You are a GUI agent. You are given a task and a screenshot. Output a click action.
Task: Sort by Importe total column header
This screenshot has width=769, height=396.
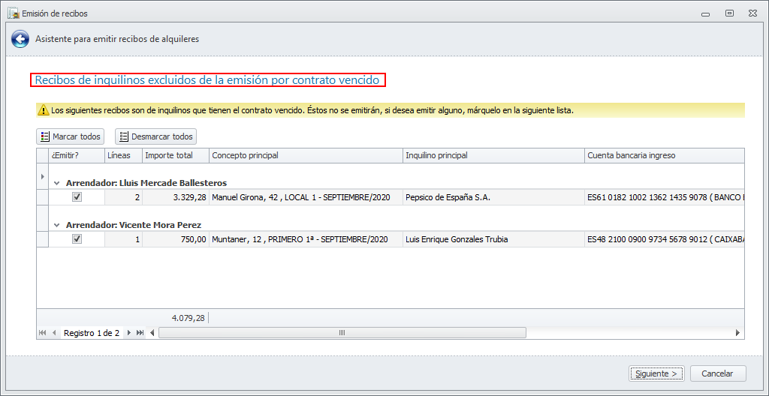click(x=174, y=155)
